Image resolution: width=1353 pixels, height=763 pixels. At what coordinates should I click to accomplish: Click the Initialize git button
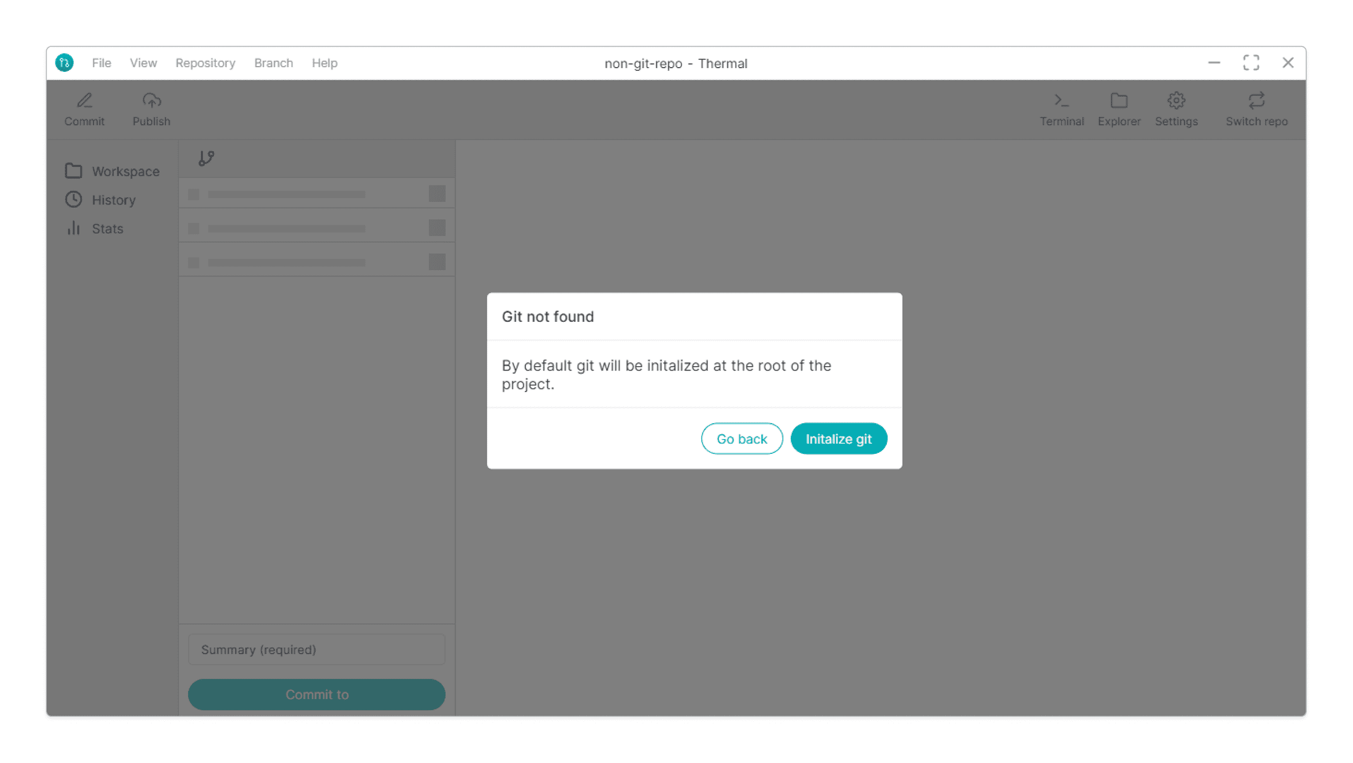tap(838, 438)
